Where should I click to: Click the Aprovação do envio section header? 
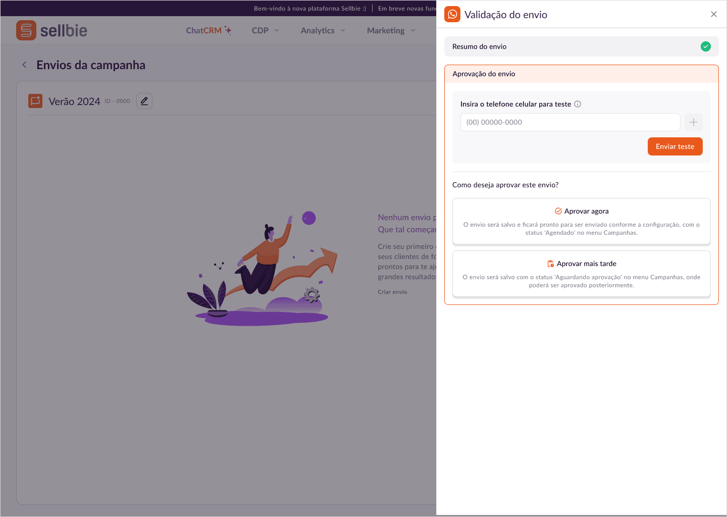click(x=581, y=74)
